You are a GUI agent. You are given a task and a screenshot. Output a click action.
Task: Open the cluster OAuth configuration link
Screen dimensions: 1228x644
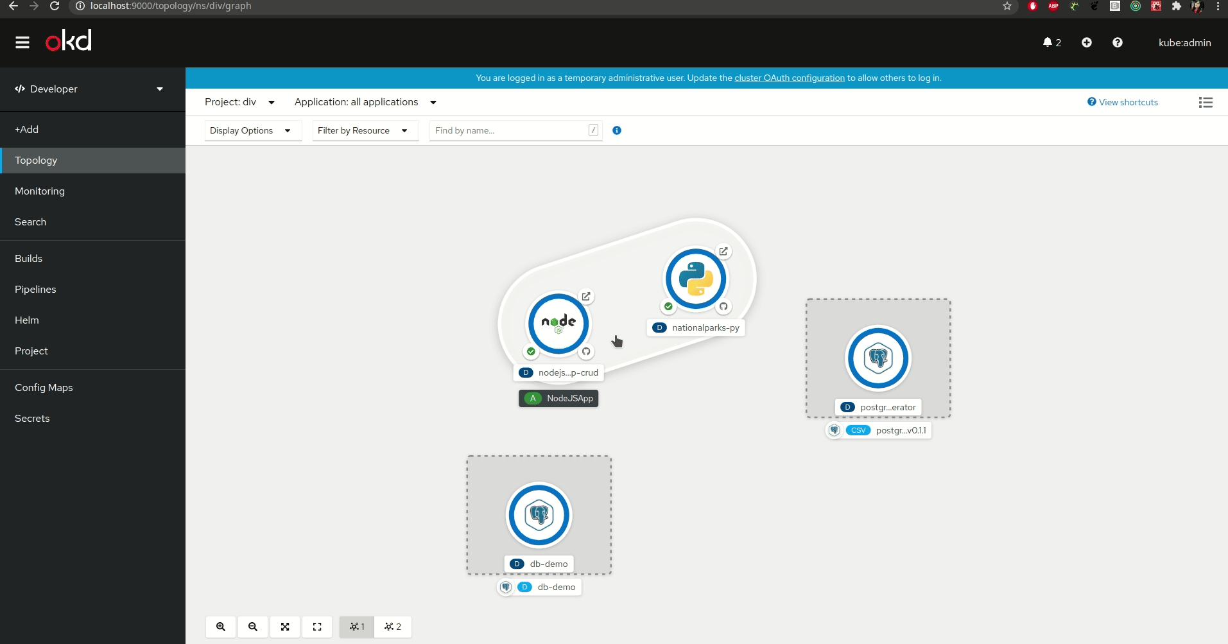(x=790, y=78)
